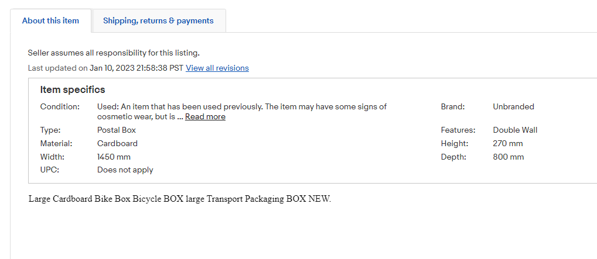
Task: Switch to Shipping, returns & payments tab
Action: coord(158,20)
